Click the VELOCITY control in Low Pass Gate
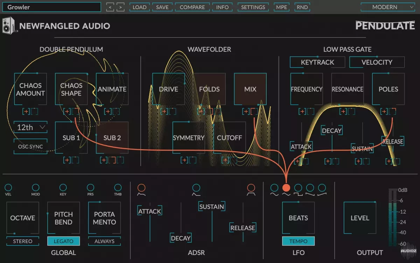This screenshot has width=420, height=263. point(377,62)
